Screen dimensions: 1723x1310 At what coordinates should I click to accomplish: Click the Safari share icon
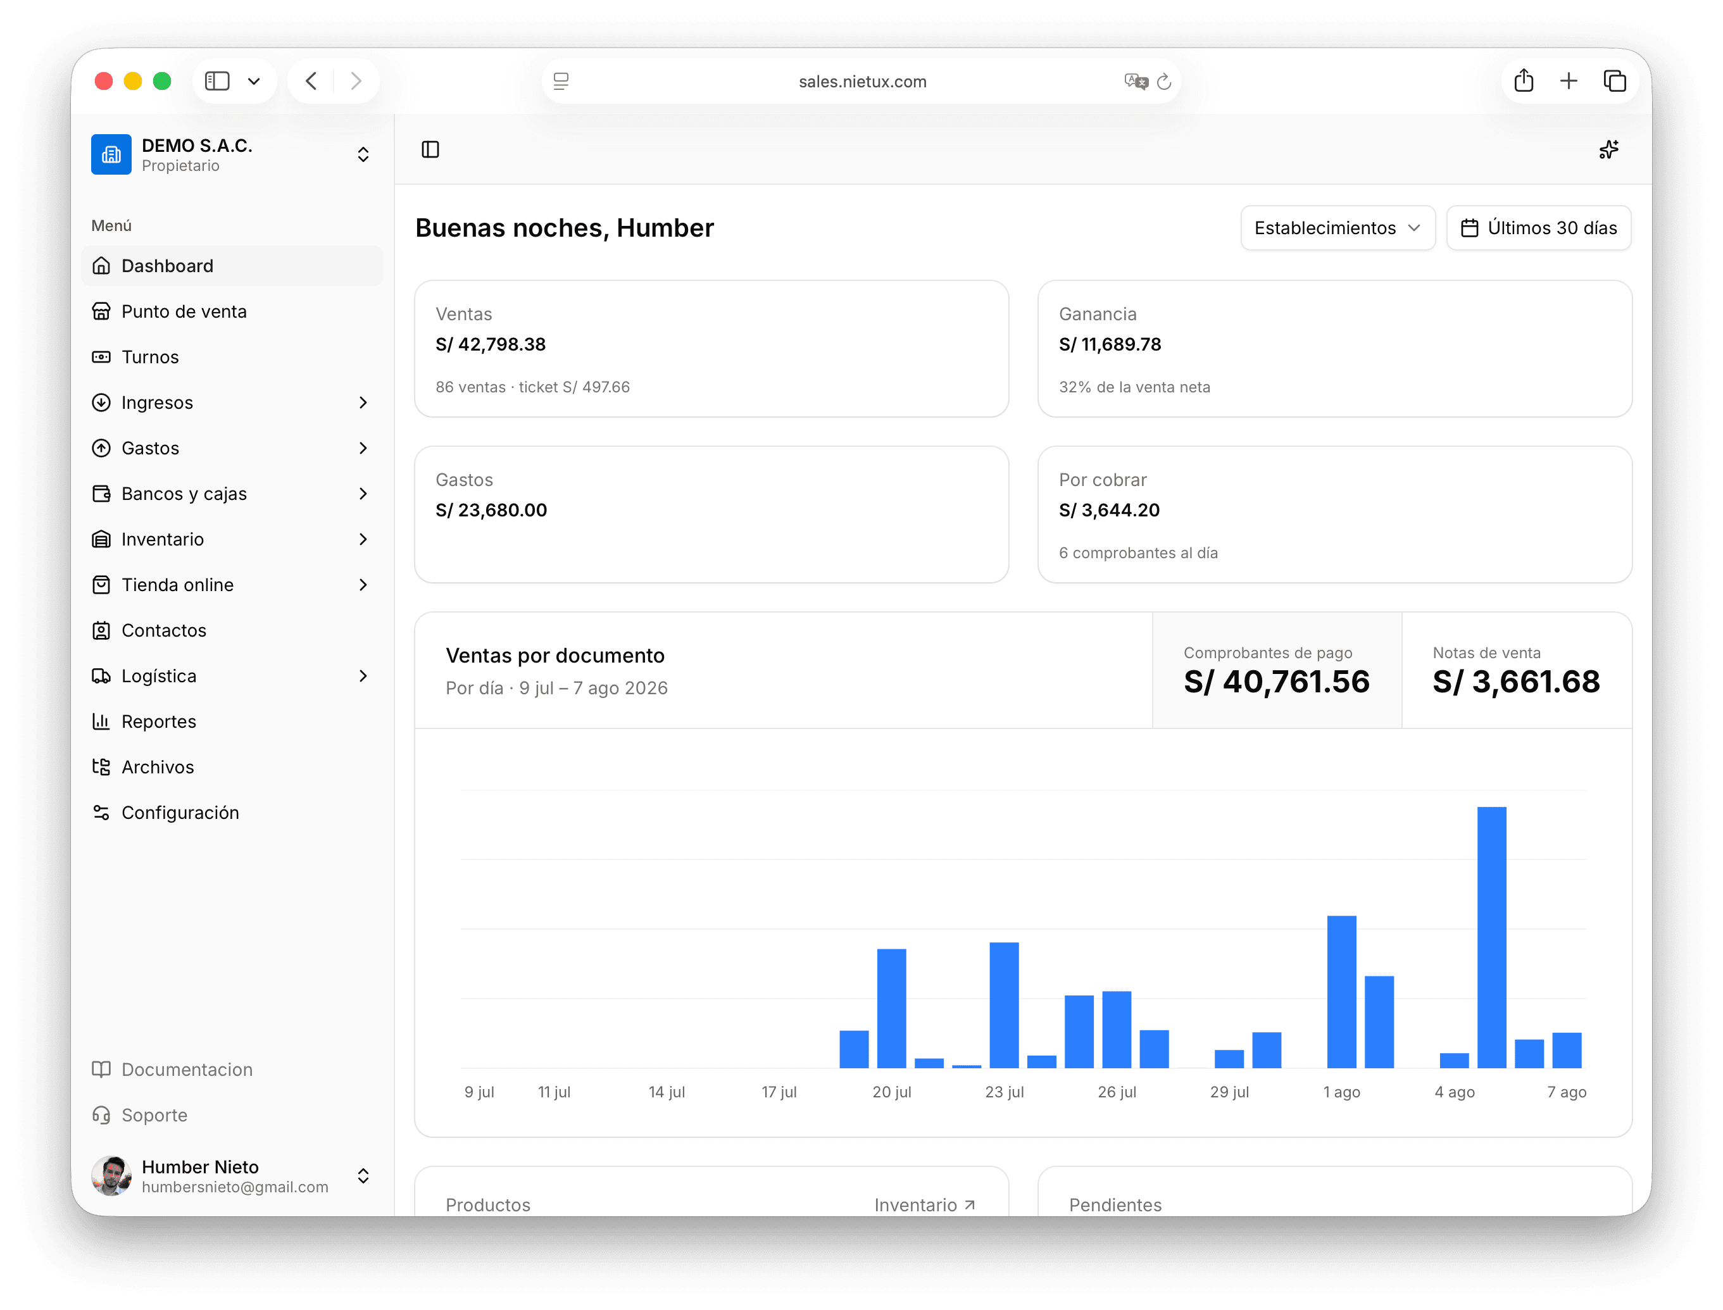(1524, 80)
